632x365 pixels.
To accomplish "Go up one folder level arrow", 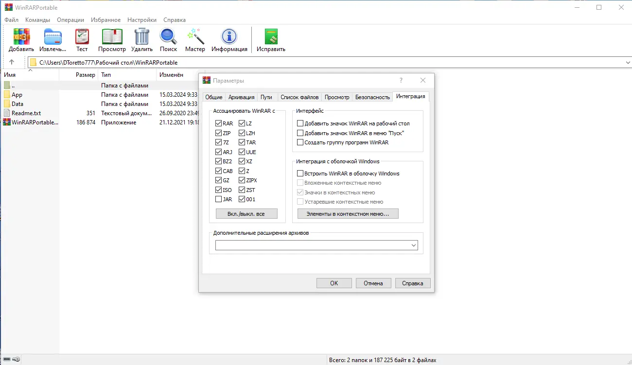I will (x=12, y=62).
